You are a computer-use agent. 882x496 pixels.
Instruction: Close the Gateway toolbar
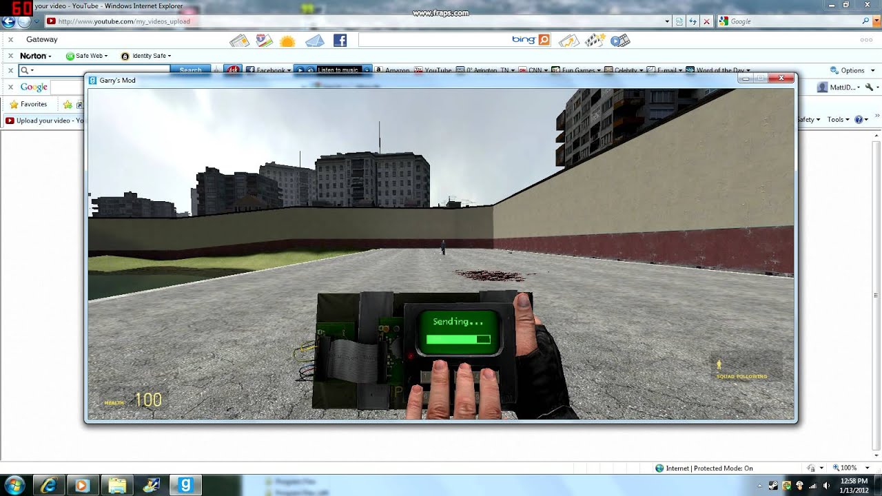[x=10, y=40]
